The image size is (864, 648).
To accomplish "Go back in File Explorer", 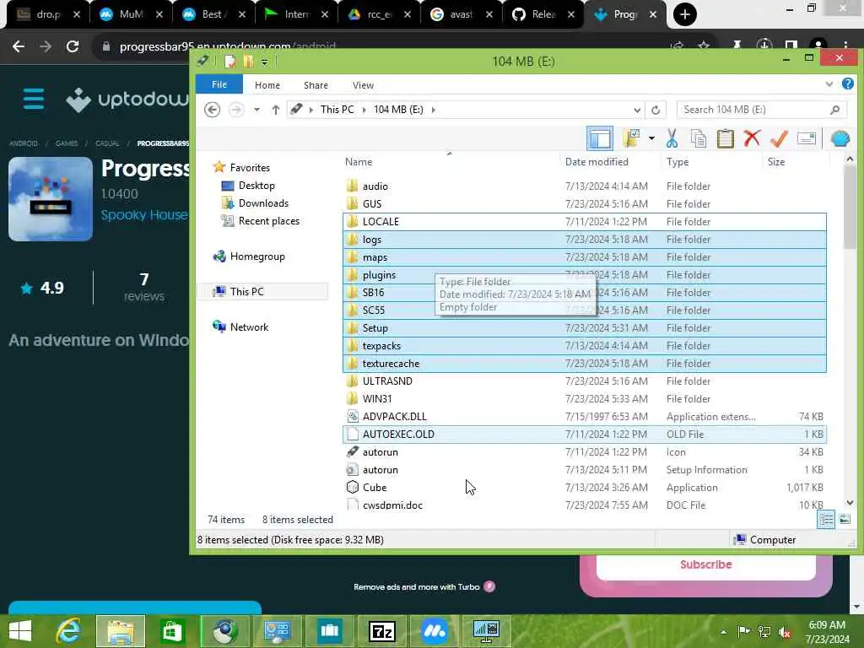I will point(212,110).
